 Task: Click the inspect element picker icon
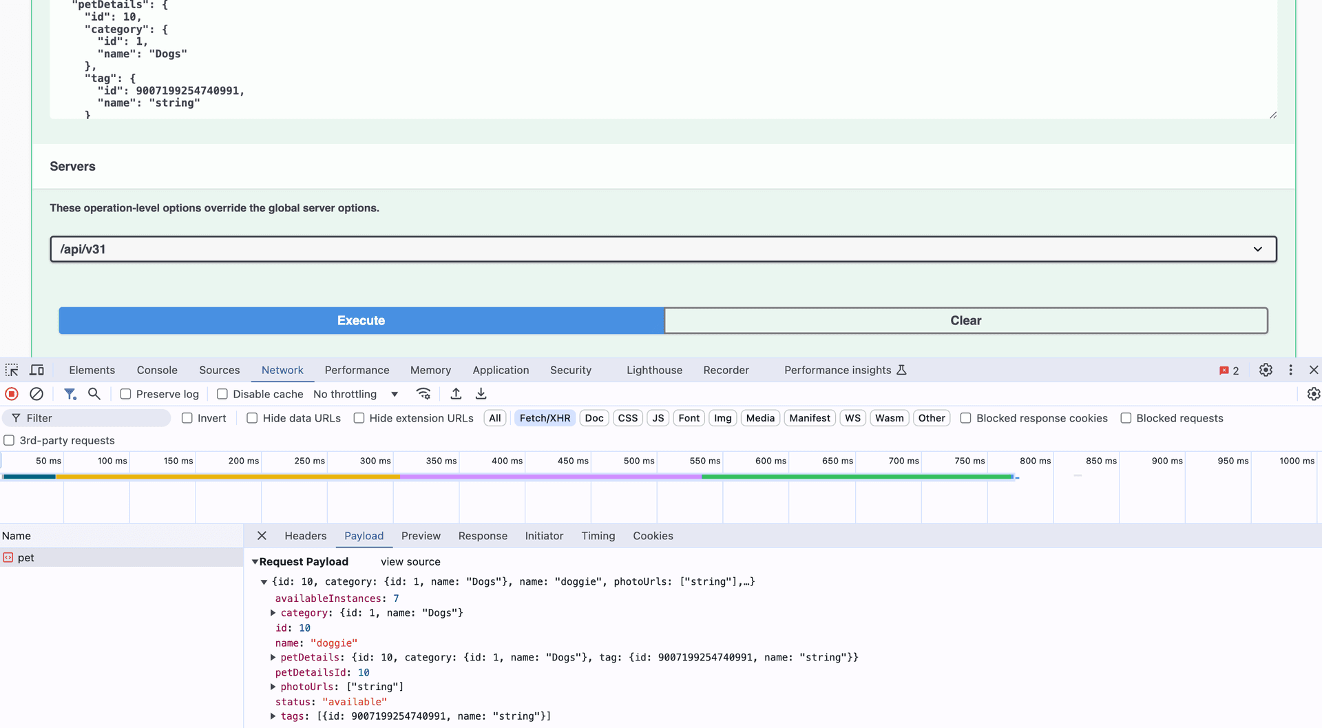click(x=12, y=371)
